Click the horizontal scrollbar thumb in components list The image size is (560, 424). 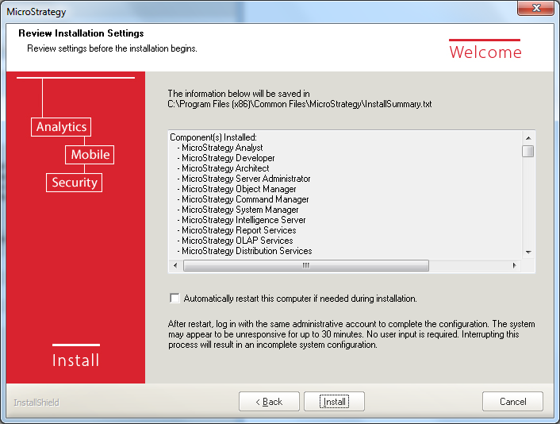(x=305, y=266)
